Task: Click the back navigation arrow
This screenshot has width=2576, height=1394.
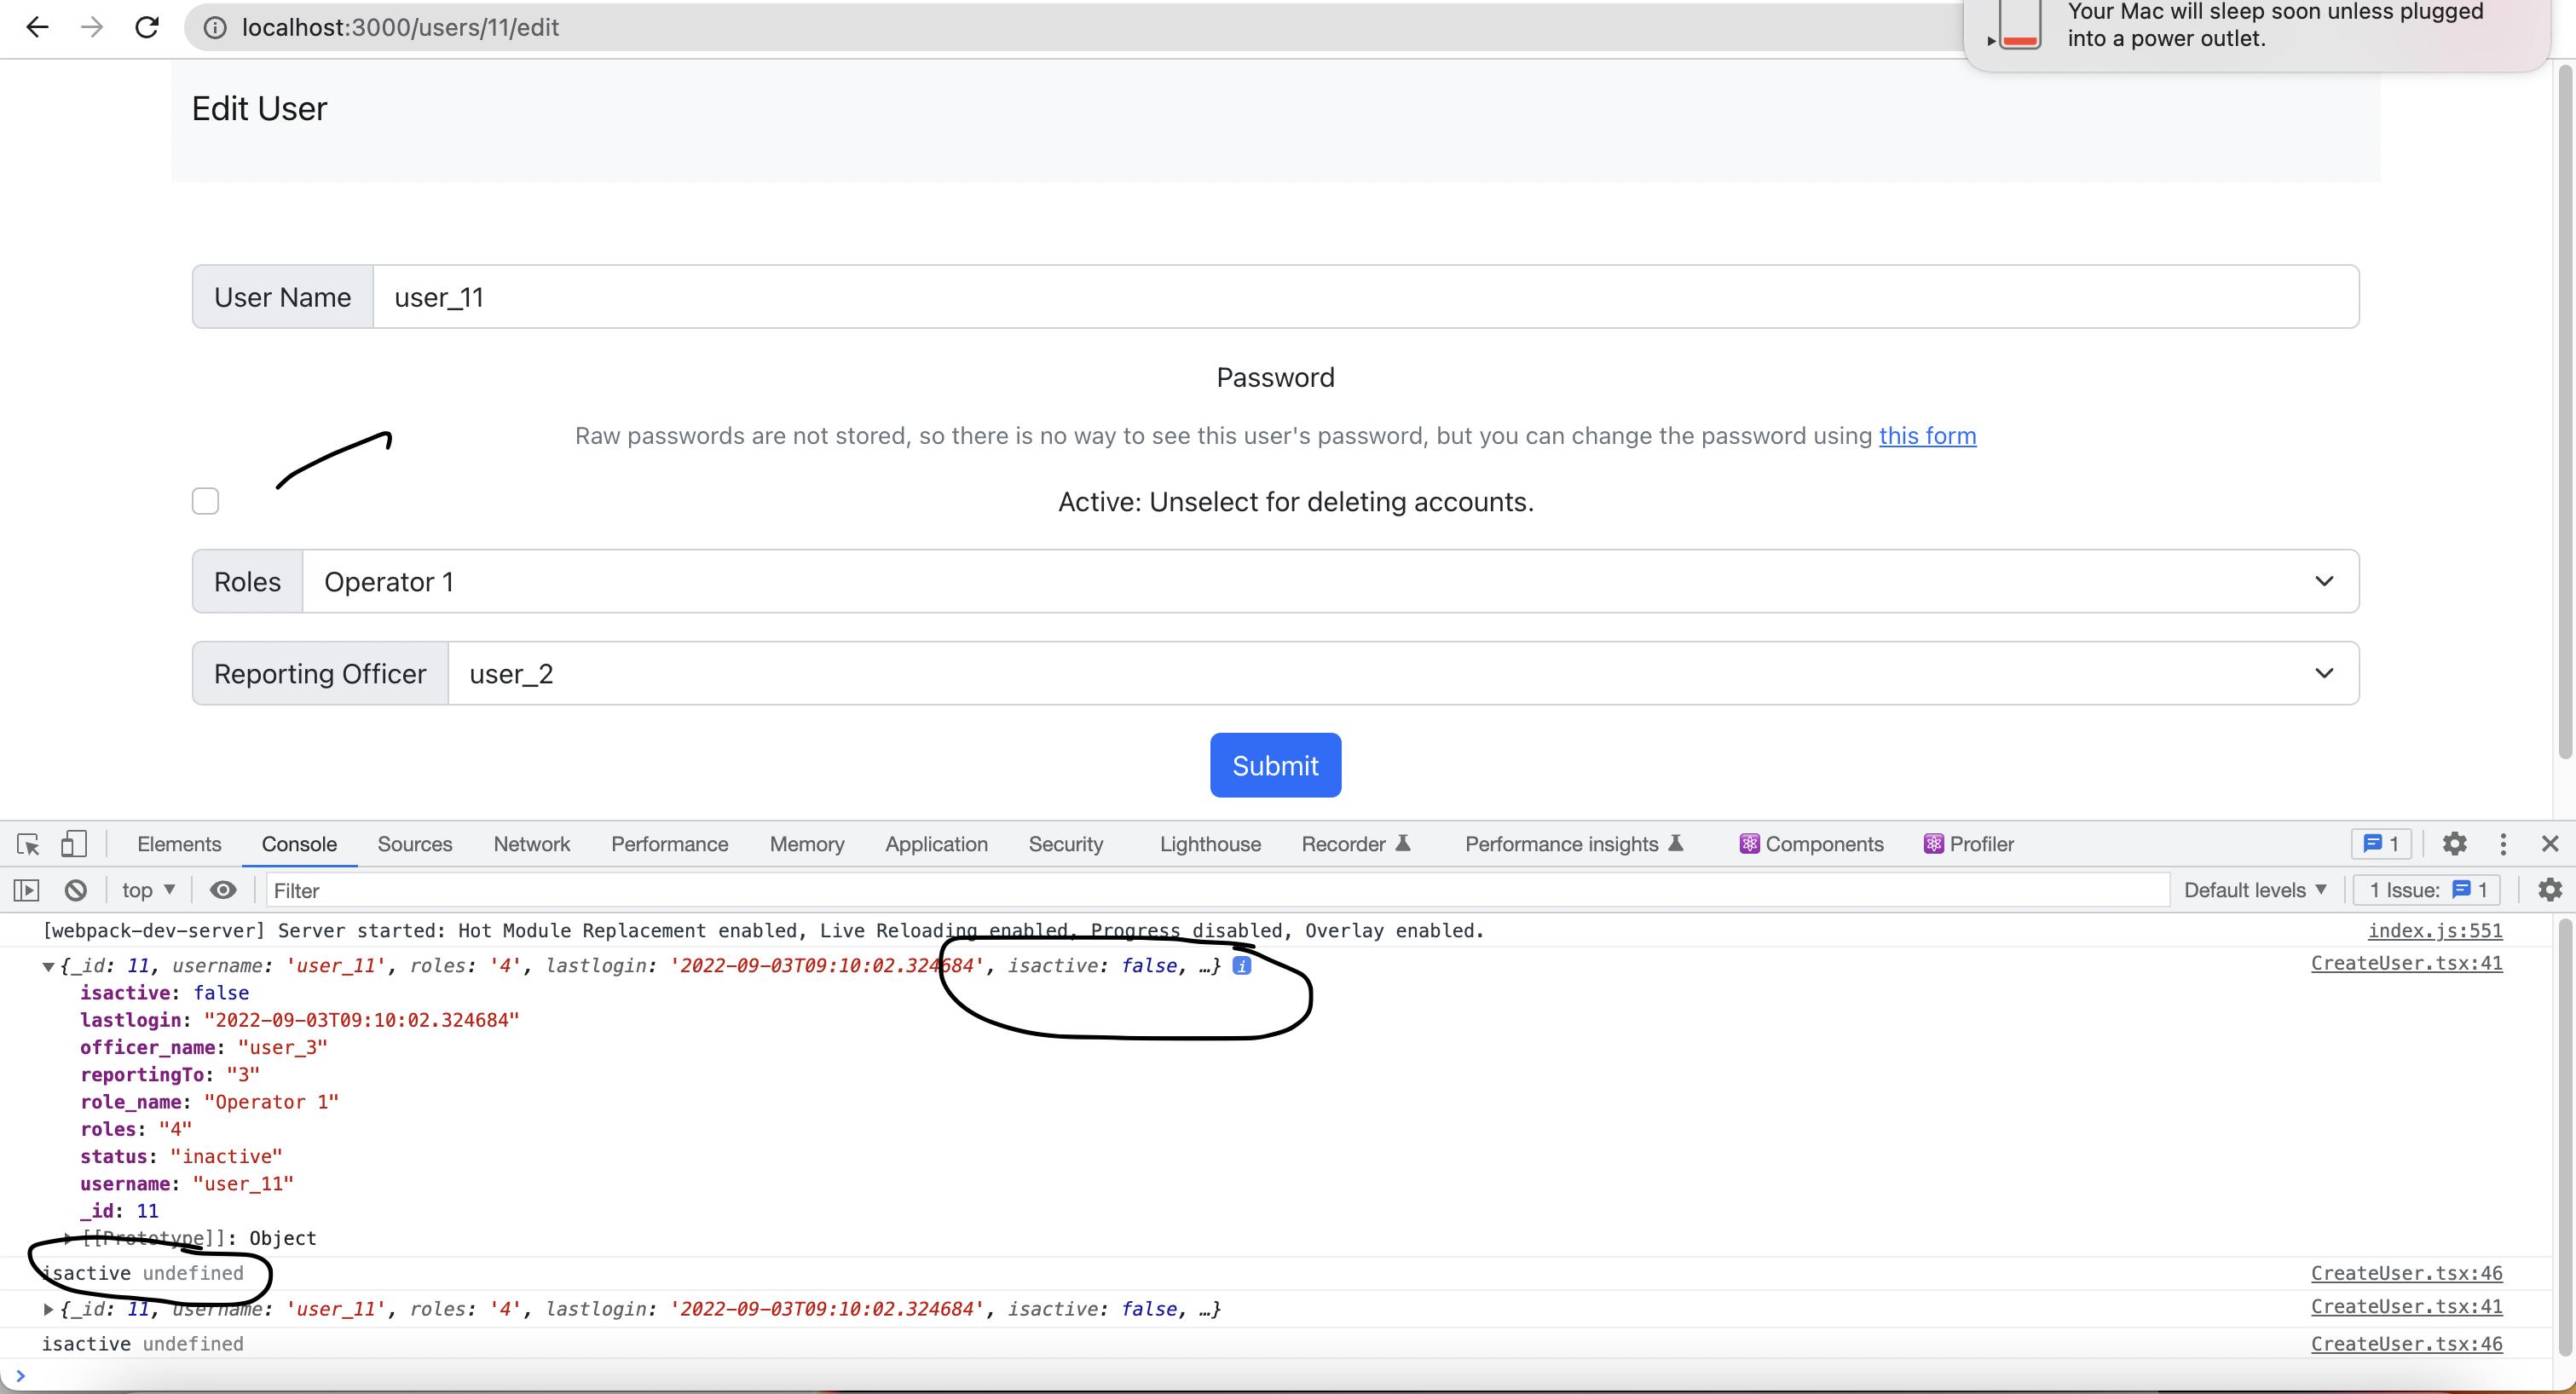Action: point(38,26)
